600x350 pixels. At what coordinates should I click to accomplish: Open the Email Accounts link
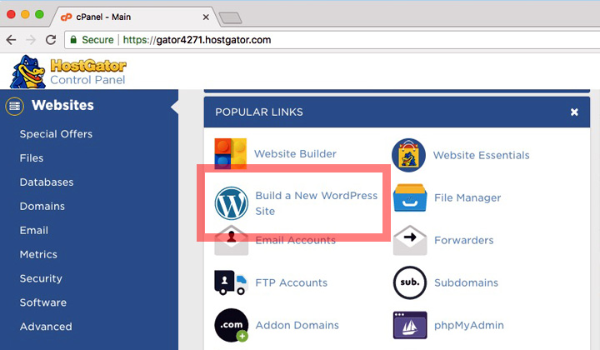[295, 240]
